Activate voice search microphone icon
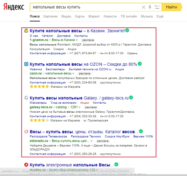187x176 pixels. [150, 7]
